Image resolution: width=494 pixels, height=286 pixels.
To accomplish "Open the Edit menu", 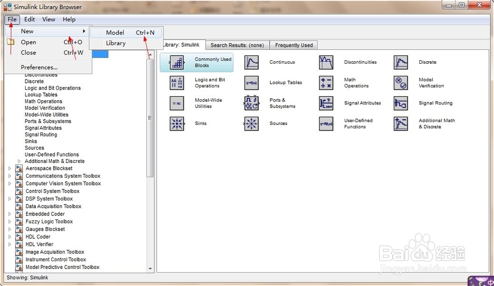I will click(29, 19).
